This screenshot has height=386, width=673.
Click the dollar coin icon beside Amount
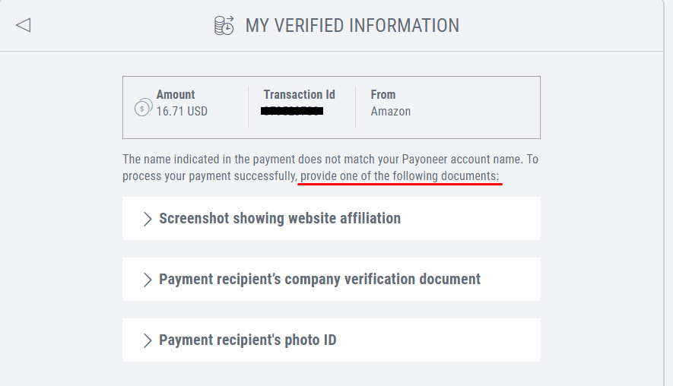click(x=143, y=107)
